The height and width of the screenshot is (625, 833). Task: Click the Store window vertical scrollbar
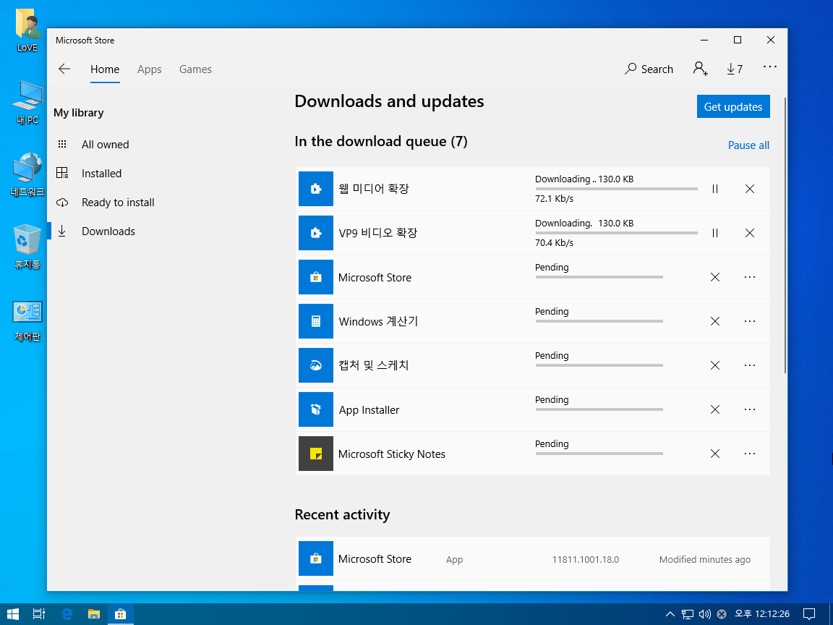(x=785, y=234)
